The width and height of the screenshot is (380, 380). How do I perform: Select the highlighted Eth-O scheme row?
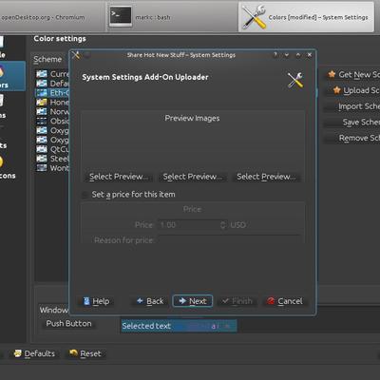(x=52, y=93)
